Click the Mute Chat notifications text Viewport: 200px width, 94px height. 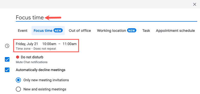click(32, 62)
